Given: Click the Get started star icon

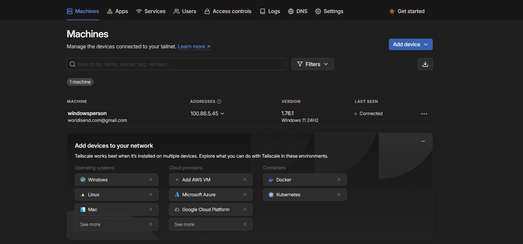Looking at the screenshot, I should [392, 11].
